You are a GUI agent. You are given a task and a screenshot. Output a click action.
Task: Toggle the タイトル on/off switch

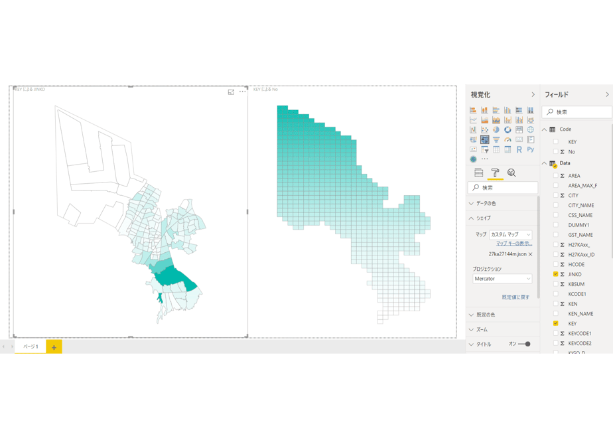[524, 344]
